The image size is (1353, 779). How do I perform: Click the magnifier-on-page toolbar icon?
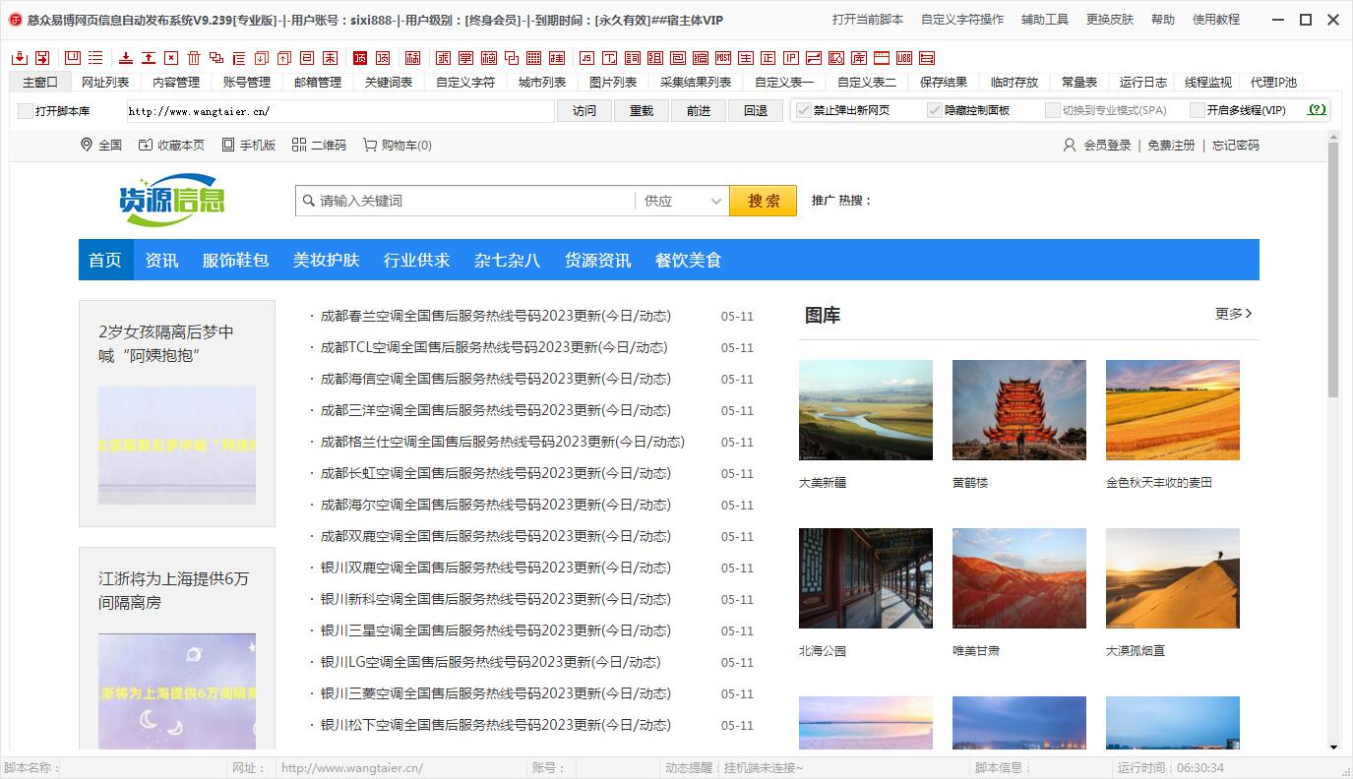click(836, 58)
